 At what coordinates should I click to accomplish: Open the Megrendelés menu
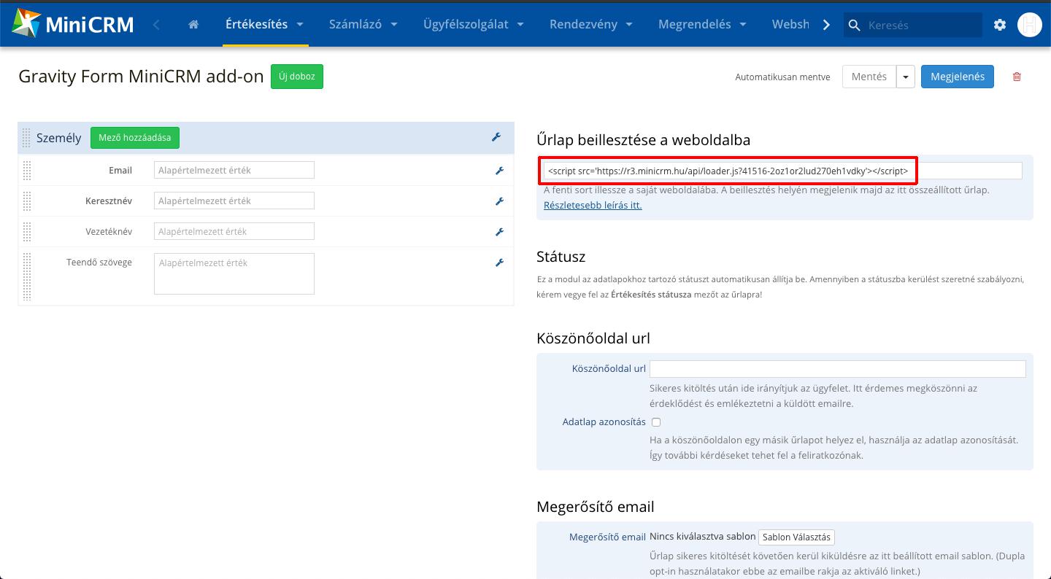[x=702, y=24]
